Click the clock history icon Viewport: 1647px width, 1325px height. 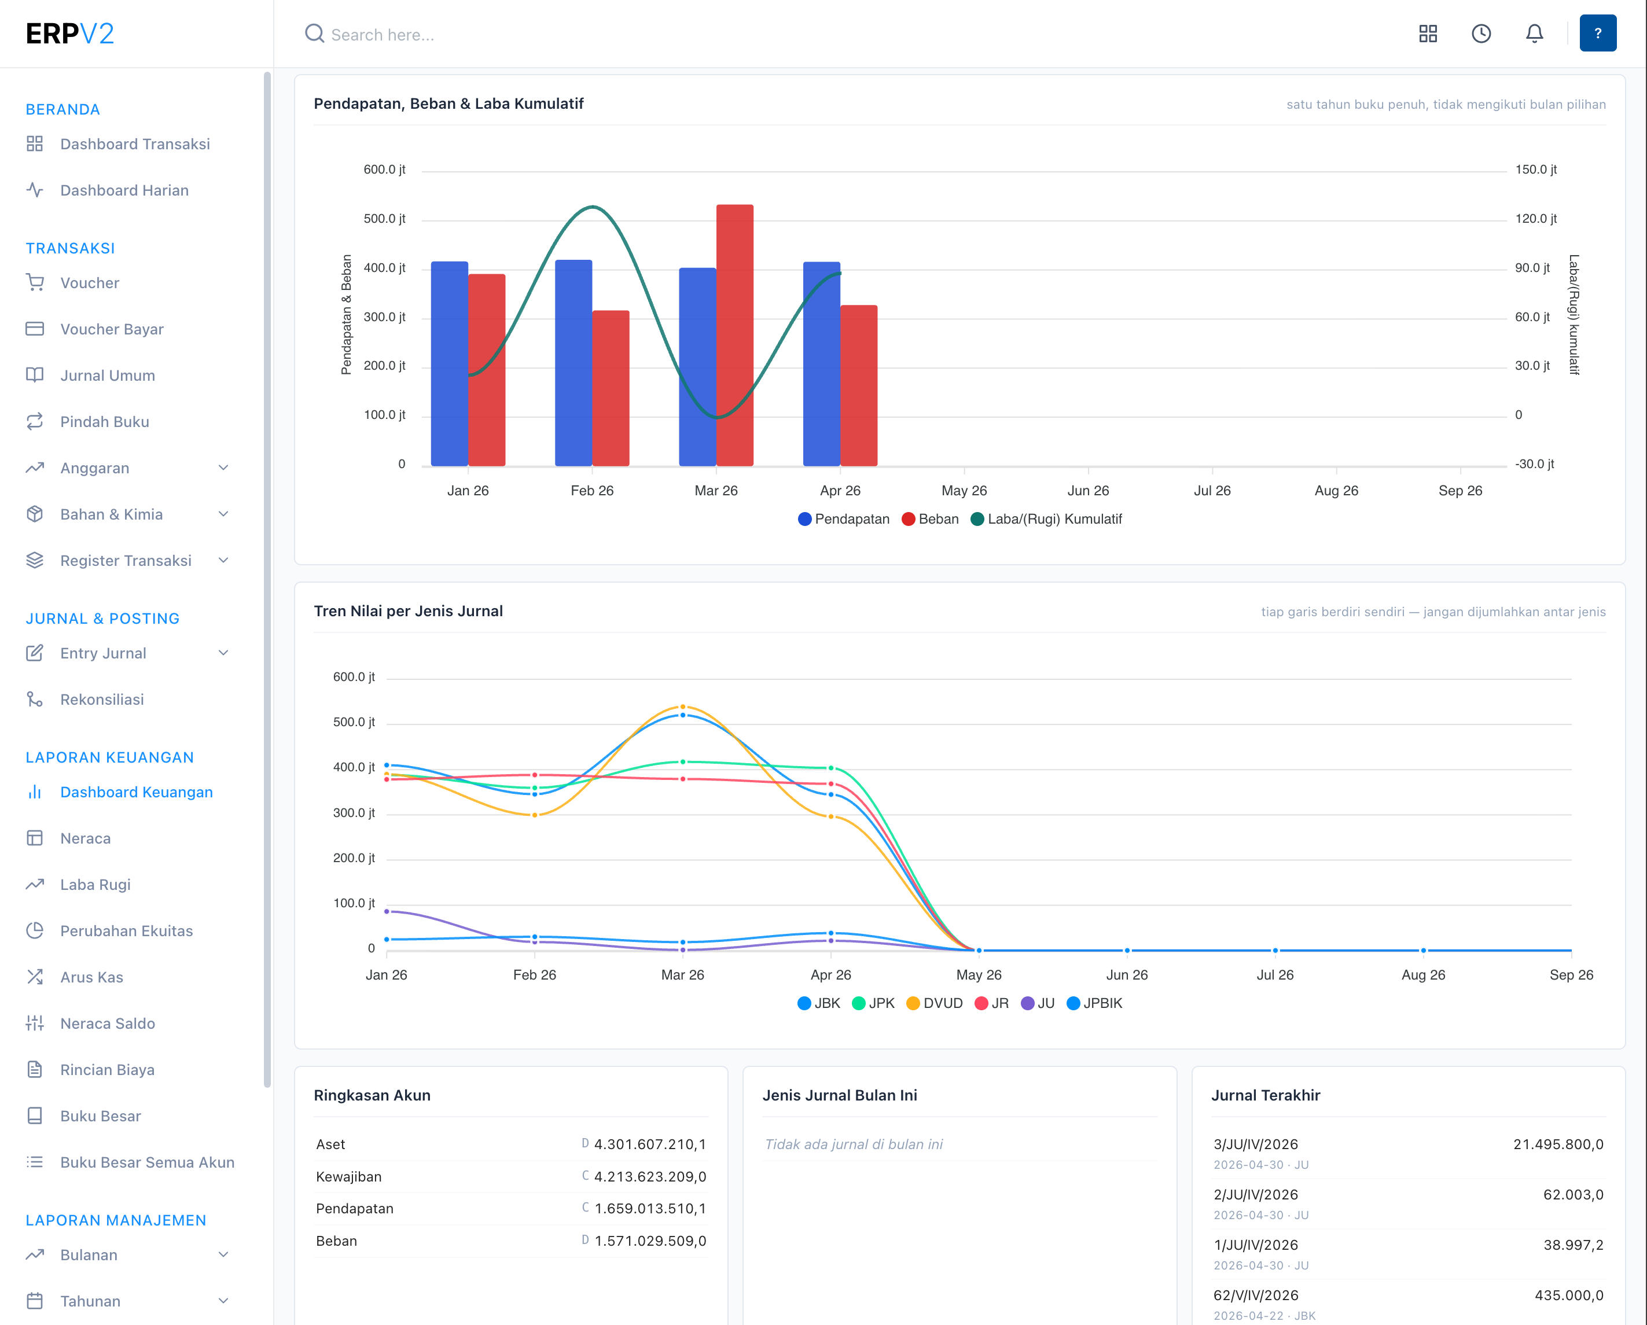1481,34
